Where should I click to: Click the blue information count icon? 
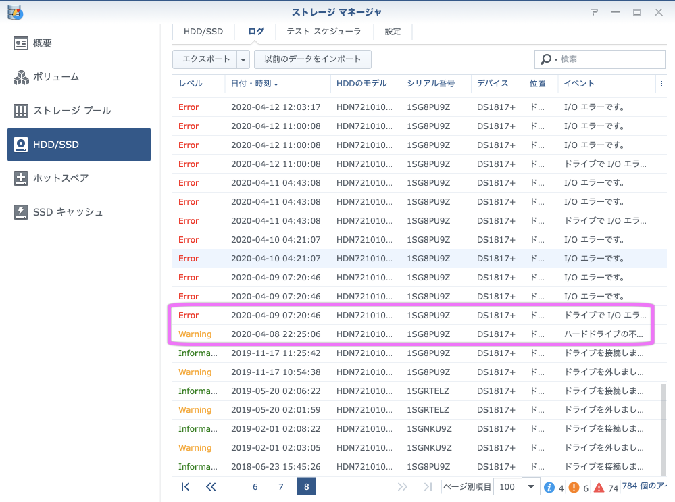(549, 487)
